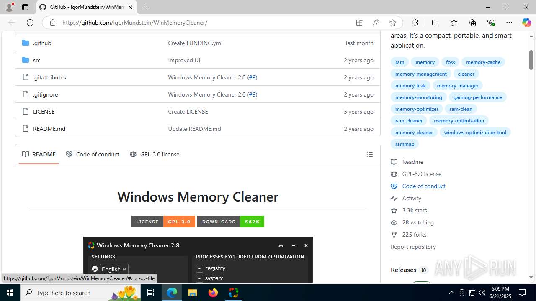Switch to the README tab
The height and width of the screenshot is (301, 536).
39,154
